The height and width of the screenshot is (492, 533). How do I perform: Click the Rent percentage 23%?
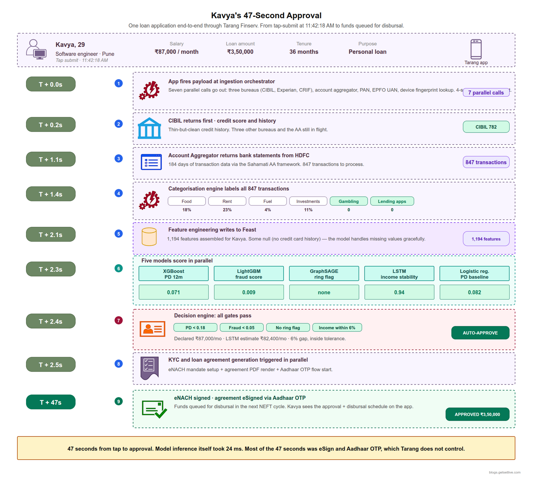[x=227, y=210]
